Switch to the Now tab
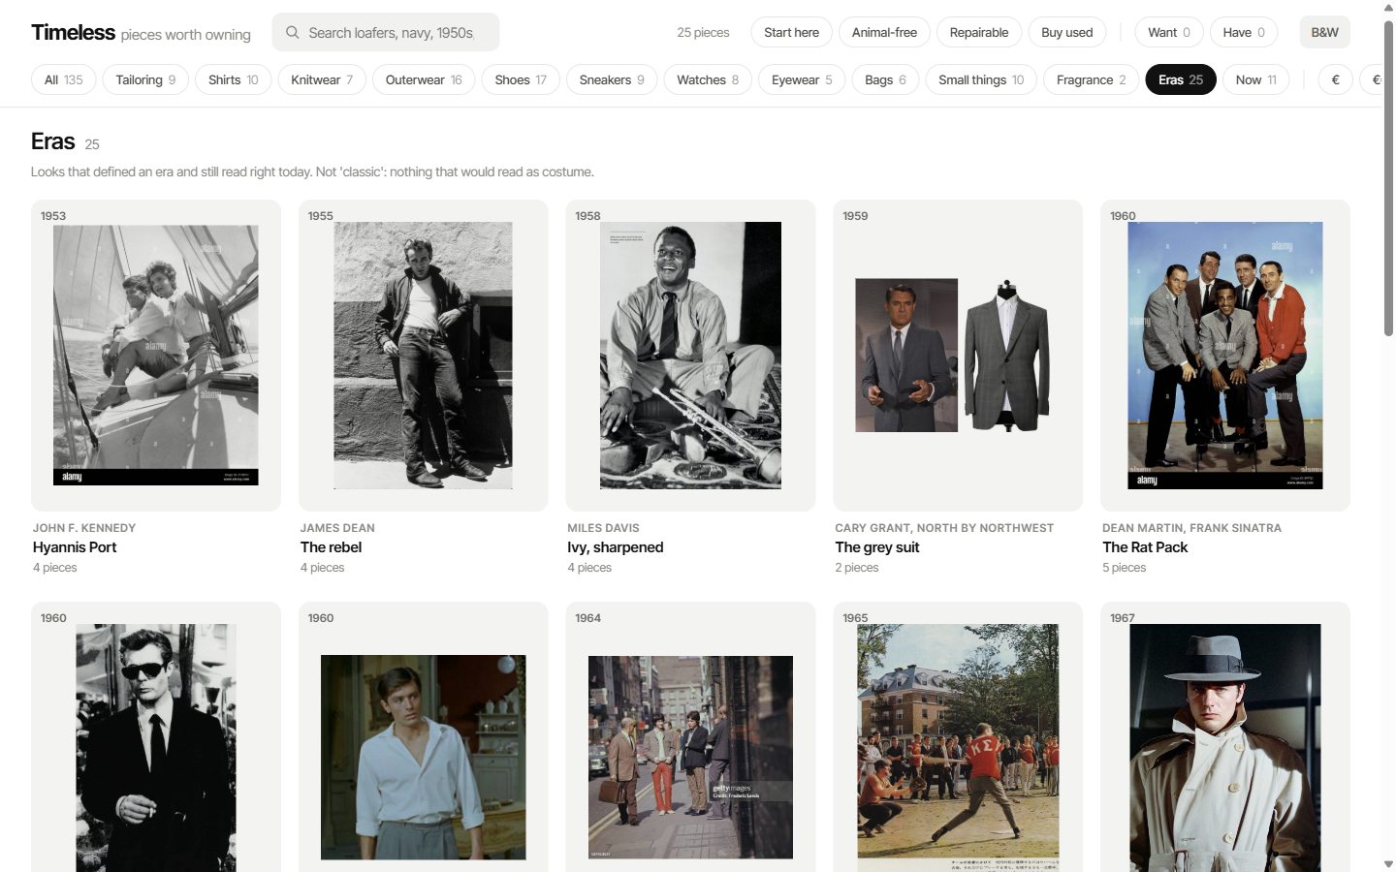Screen dimensions: 1396x872 [1255, 79]
